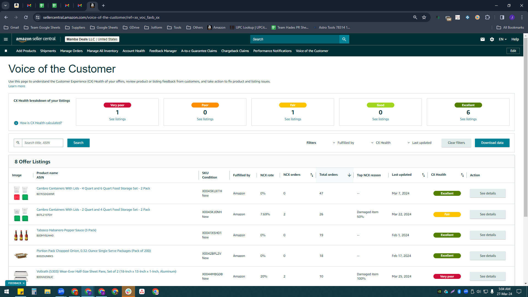Open the Windows Start menu

pos(7,291)
